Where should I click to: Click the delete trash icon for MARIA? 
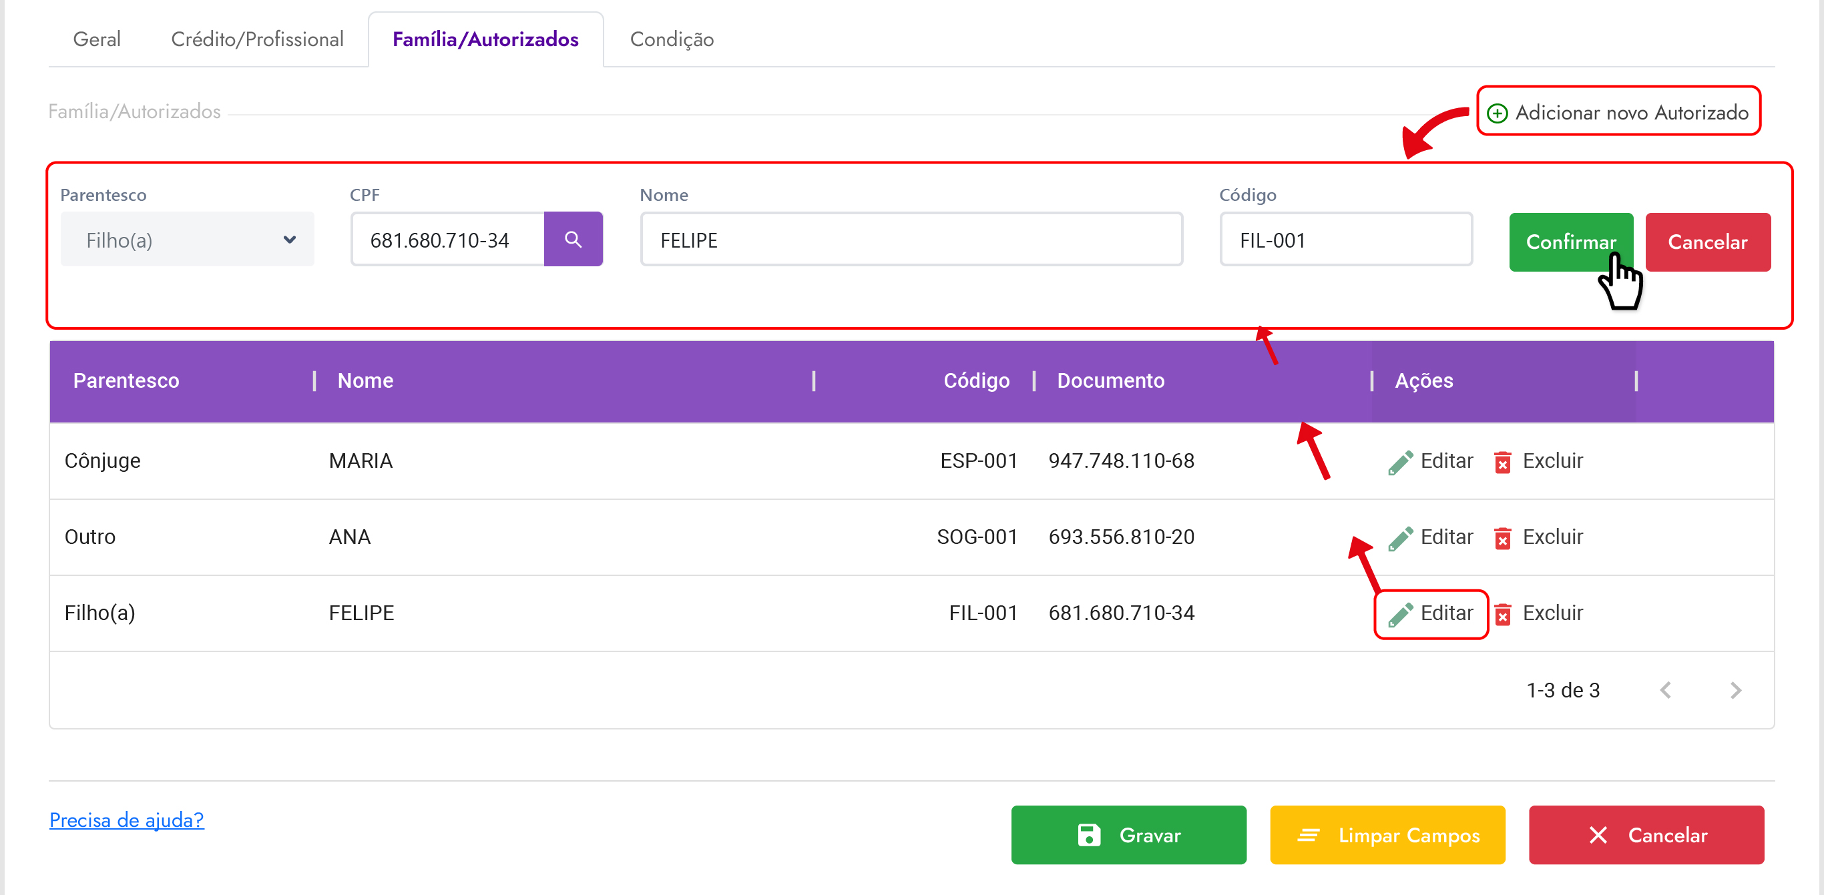click(1503, 462)
